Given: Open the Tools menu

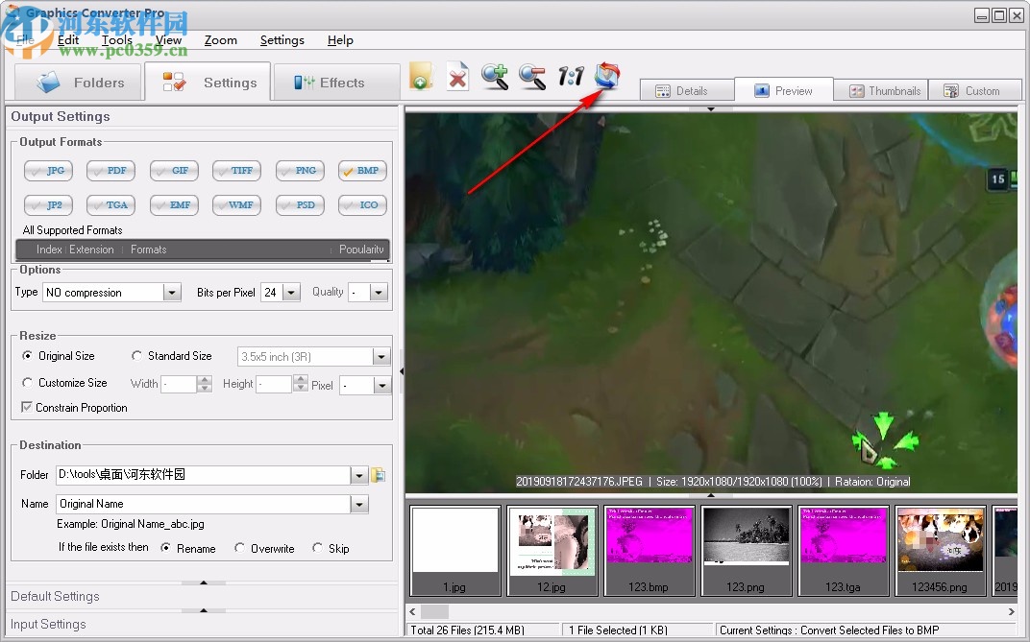Looking at the screenshot, I should coord(116,40).
